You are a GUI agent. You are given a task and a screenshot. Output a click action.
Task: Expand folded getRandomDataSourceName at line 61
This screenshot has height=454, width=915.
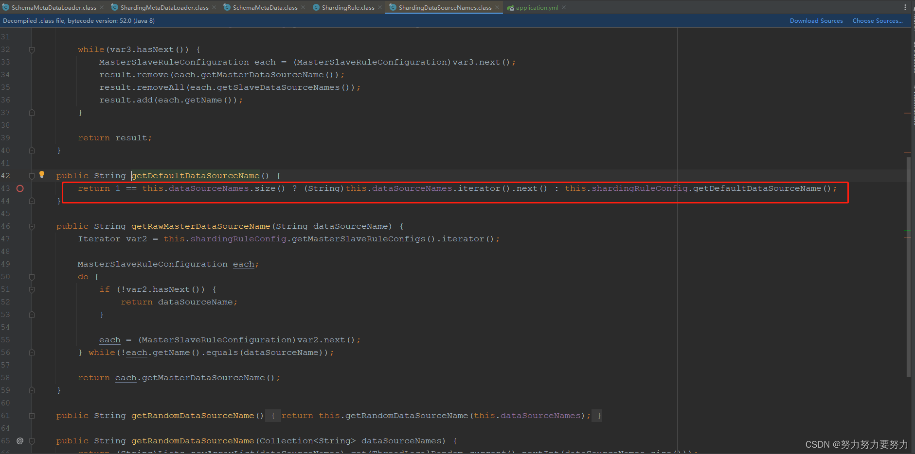coord(32,416)
